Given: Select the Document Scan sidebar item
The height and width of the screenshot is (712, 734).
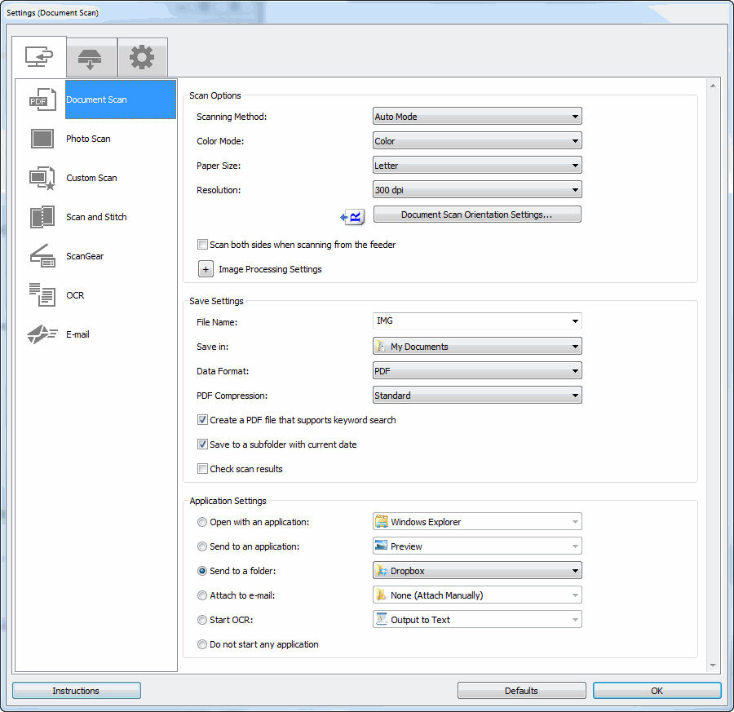Looking at the screenshot, I should pyautogui.click(x=98, y=100).
